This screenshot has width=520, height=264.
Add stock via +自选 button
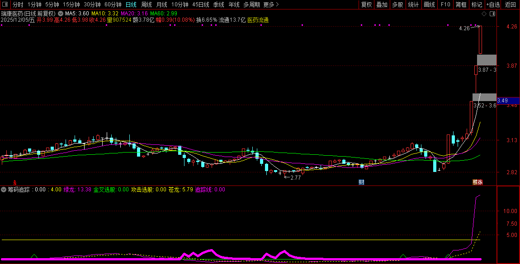tap(493, 5)
